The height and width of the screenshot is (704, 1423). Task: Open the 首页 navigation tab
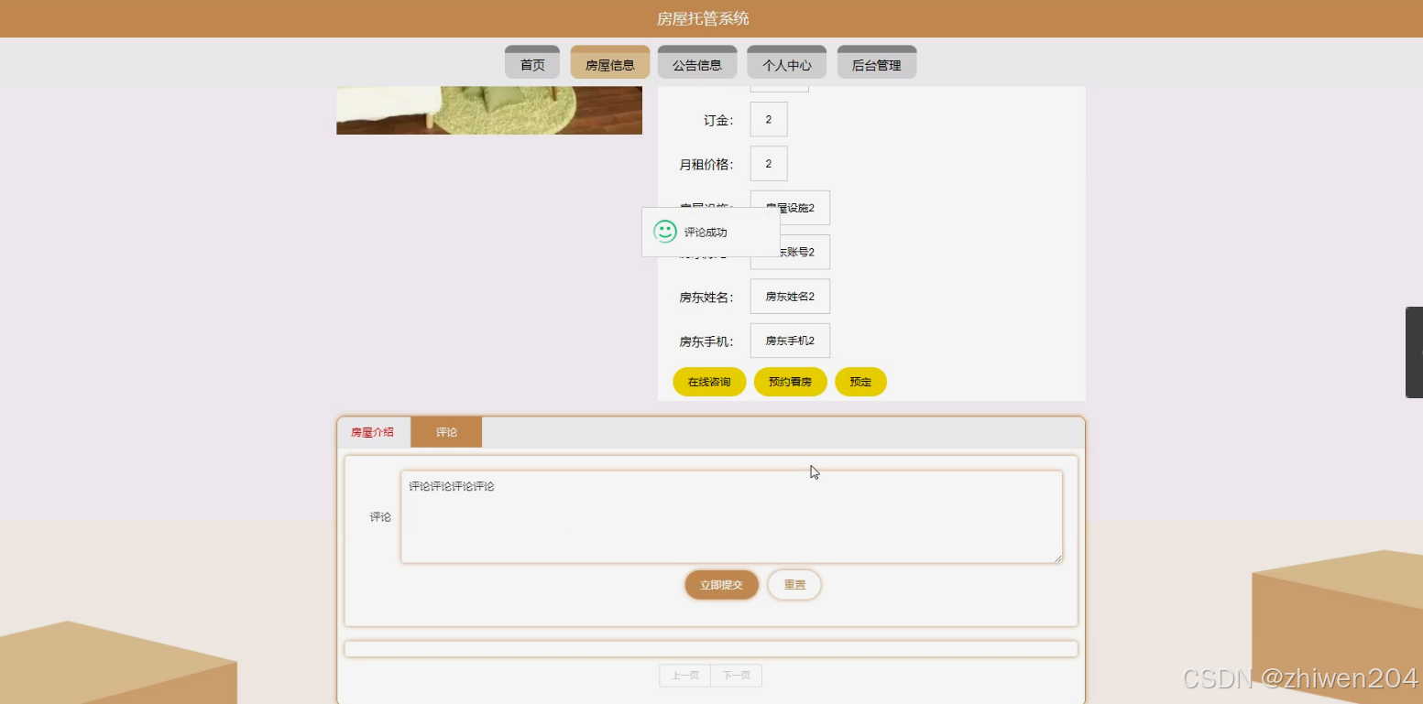pos(531,63)
